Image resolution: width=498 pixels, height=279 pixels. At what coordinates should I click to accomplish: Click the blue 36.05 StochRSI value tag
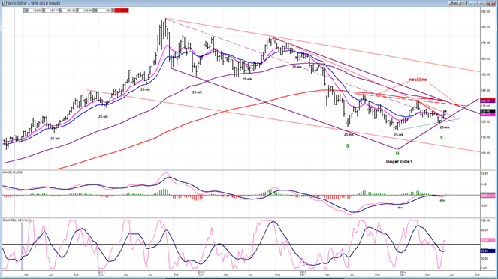coord(487,250)
